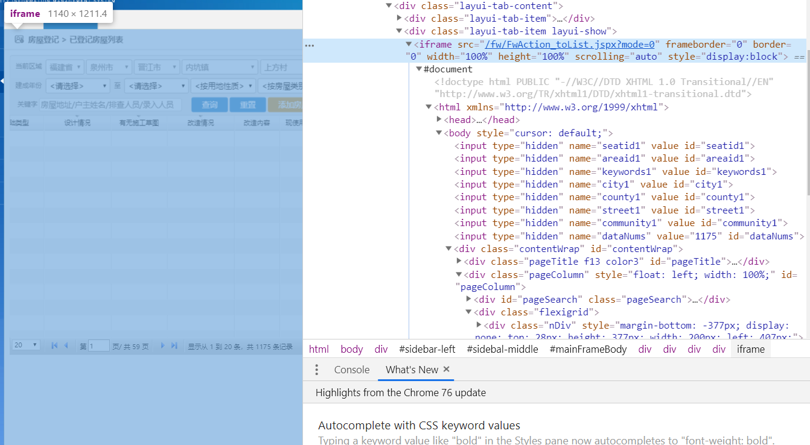Expand the head element node
This screenshot has height=445, width=810.
(439, 119)
